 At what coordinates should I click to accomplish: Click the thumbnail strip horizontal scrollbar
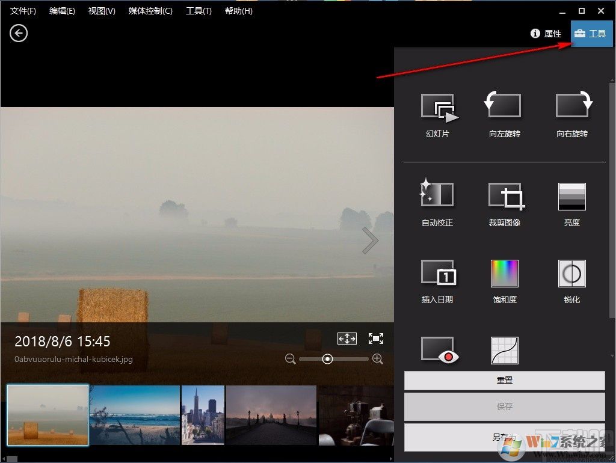pos(12,459)
